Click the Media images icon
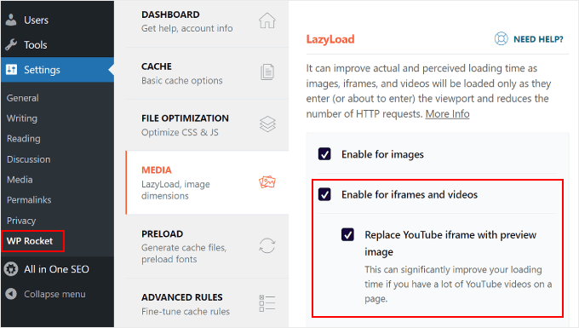This screenshot has height=328, width=579. coord(267,181)
